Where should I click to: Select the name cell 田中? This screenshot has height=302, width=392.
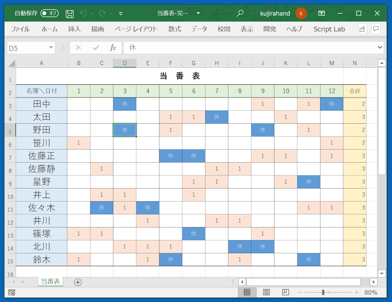(41, 104)
